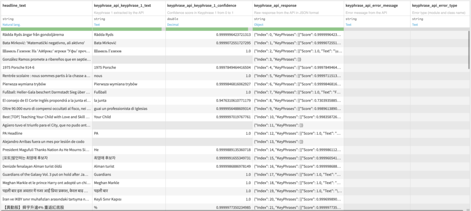This screenshot has height=211, width=471.
Task: Select response cell '{"Index": 13, "KeyPhrases": []}'
Action: coord(298,142)
